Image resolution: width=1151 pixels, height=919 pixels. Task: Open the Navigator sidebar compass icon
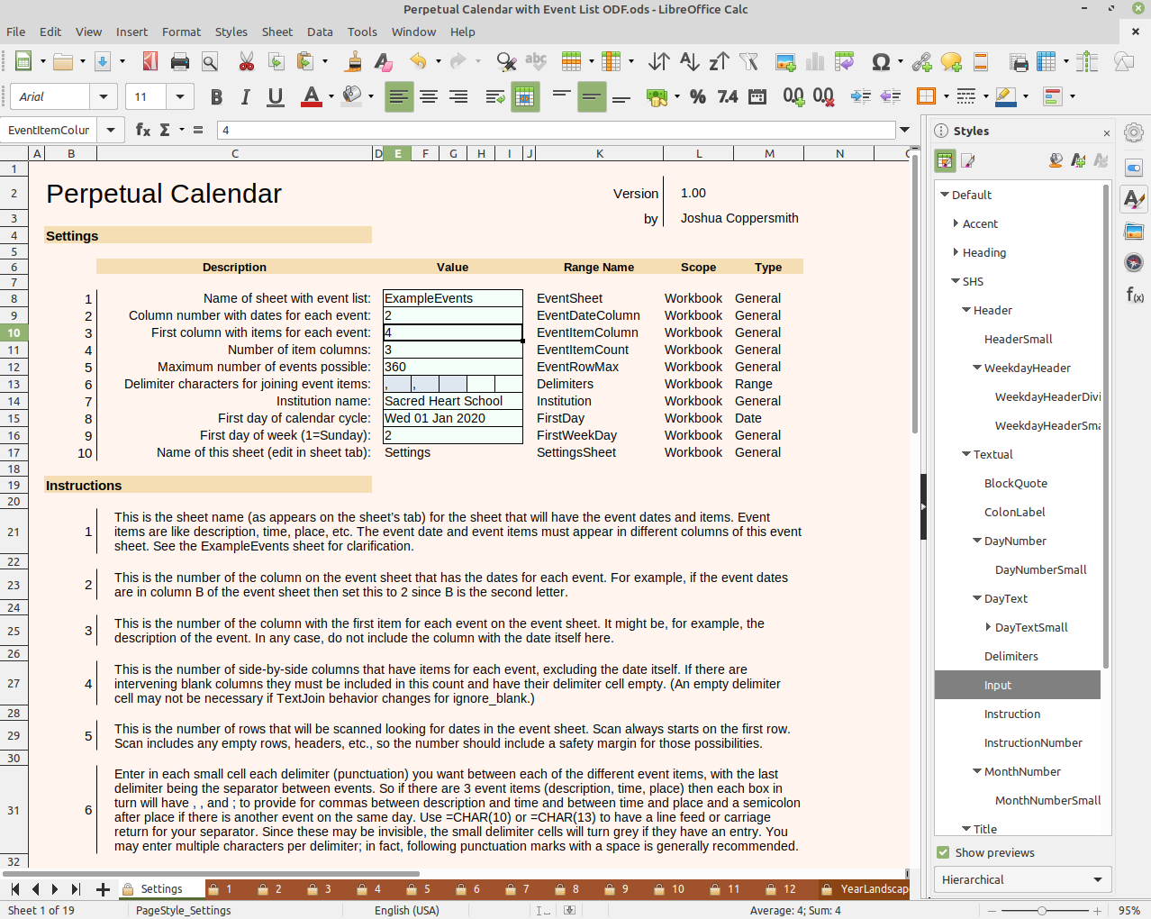coord(1134,262)
